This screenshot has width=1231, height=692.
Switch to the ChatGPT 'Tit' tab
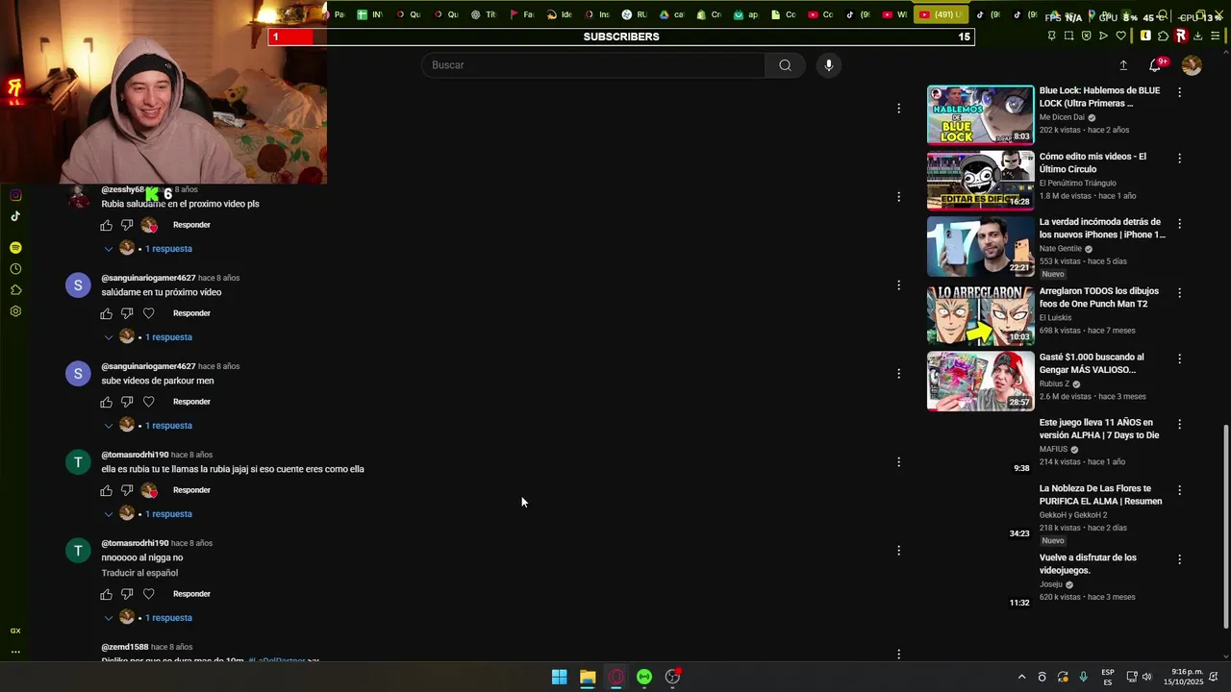click(483, 14)
